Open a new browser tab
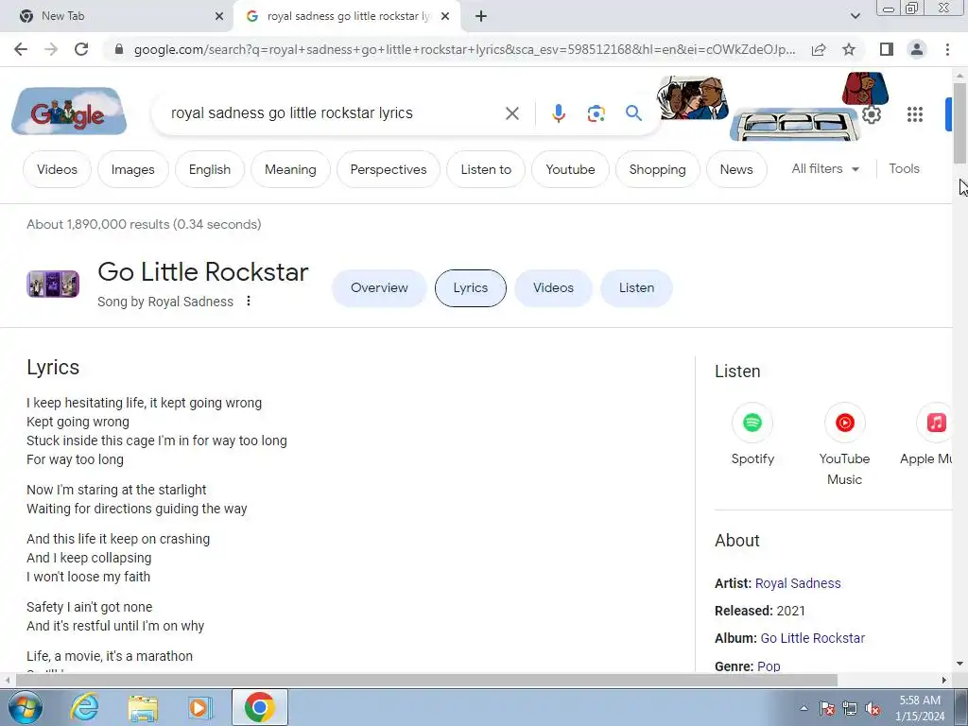 click(x=481, y=16)
